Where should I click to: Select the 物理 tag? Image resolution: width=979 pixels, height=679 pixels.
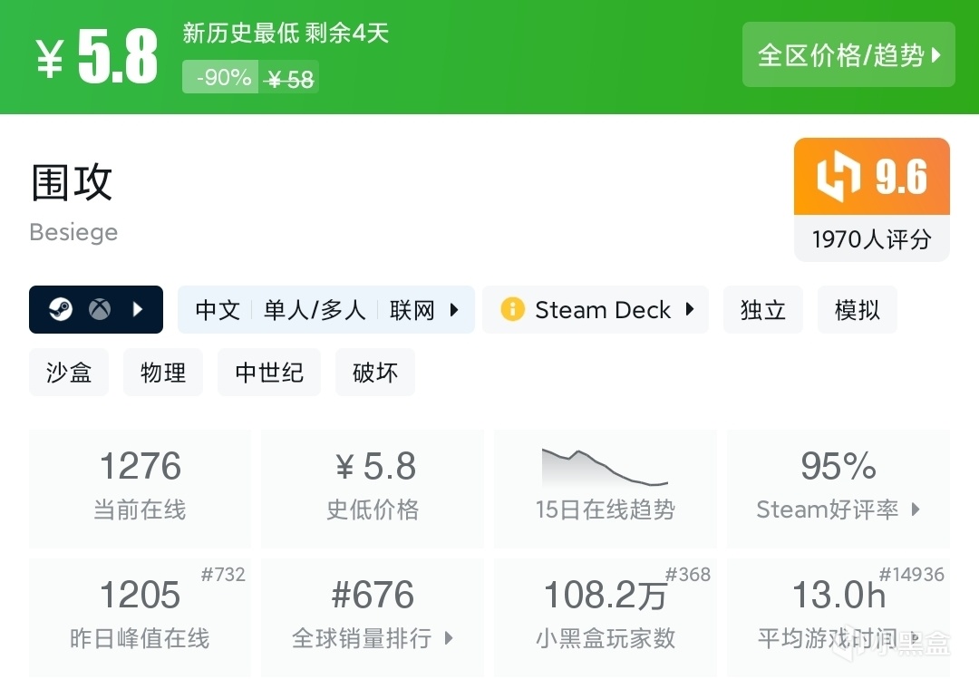(163, 372)
